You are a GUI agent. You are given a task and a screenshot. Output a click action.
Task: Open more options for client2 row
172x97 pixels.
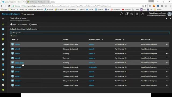click(167, 49)
